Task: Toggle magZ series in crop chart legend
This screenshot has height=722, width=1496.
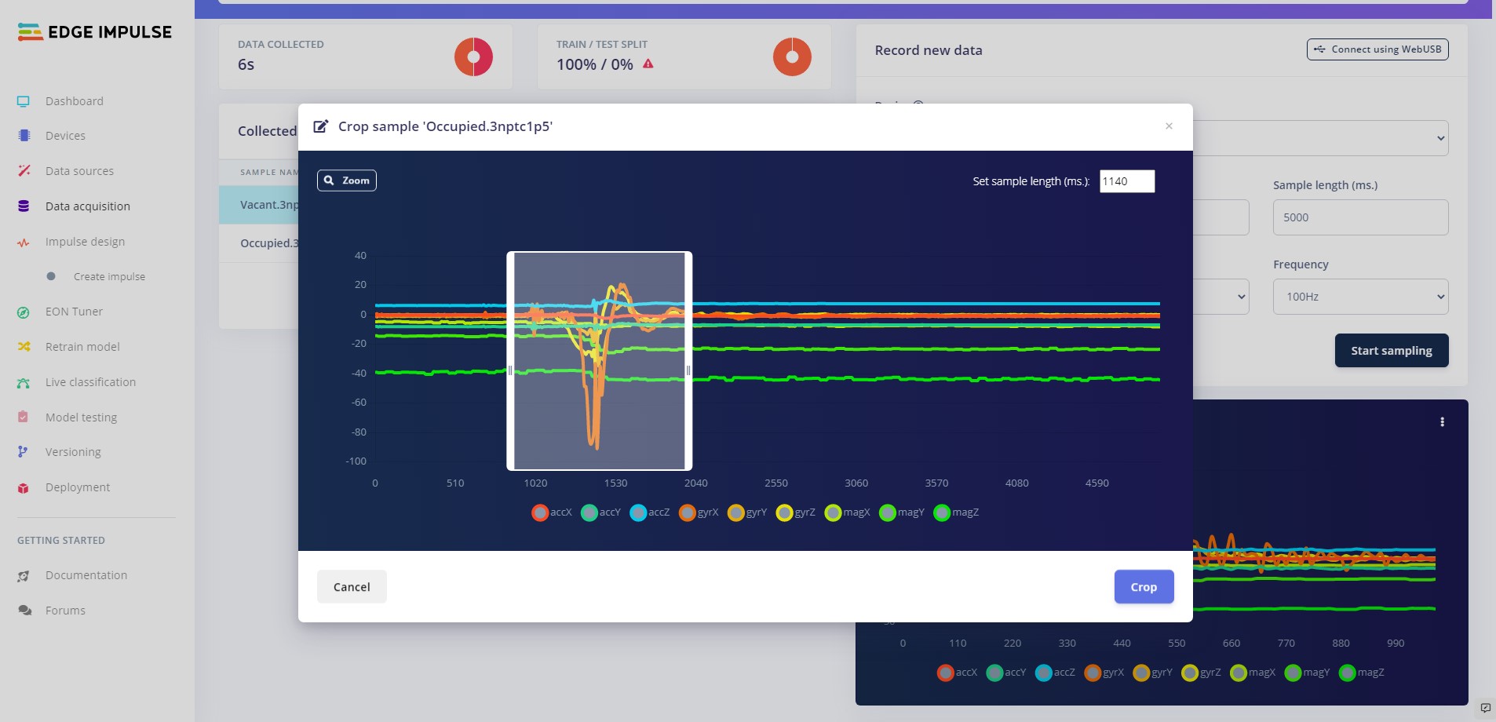Action: pyautogui.click(x=956, y=512)
